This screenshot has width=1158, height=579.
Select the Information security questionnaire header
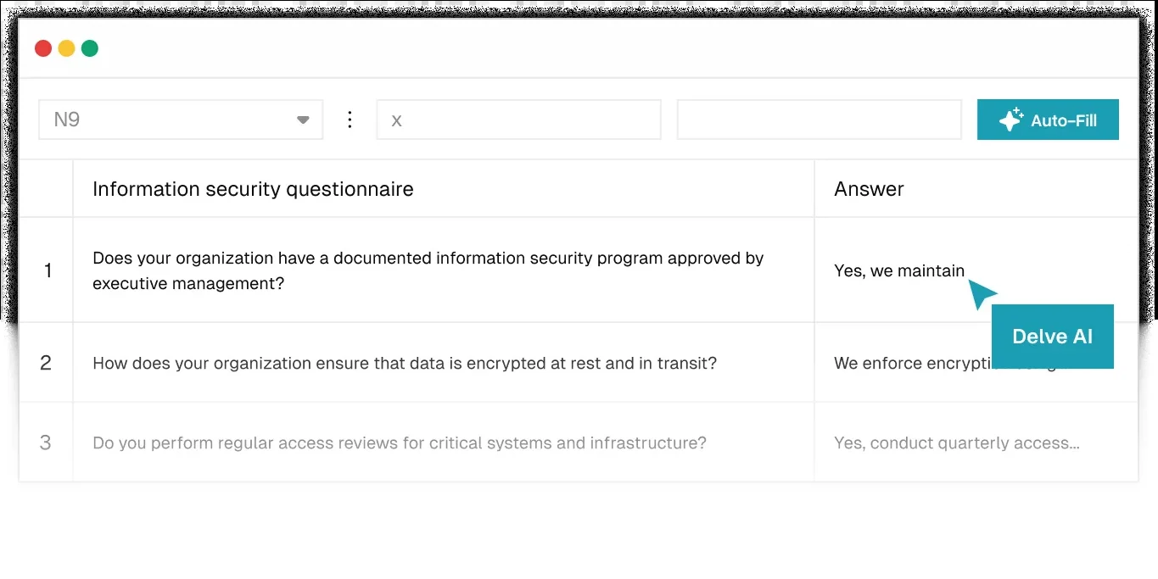click(253, 189)
